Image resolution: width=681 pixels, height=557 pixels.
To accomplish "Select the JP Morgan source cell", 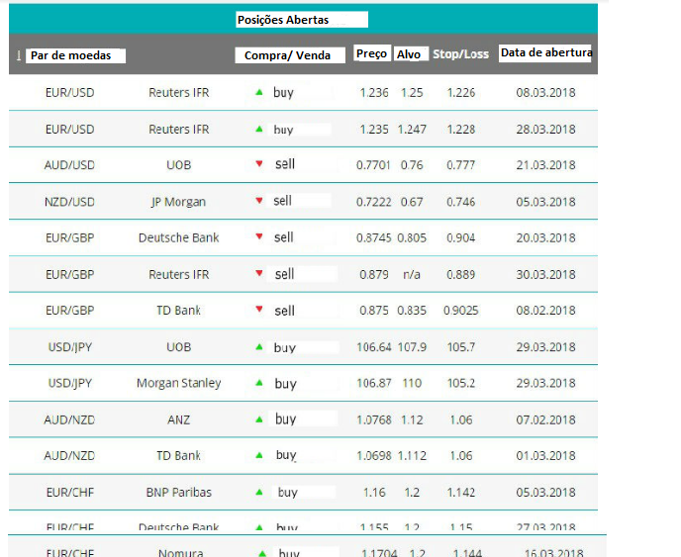I will pos(178,202).
